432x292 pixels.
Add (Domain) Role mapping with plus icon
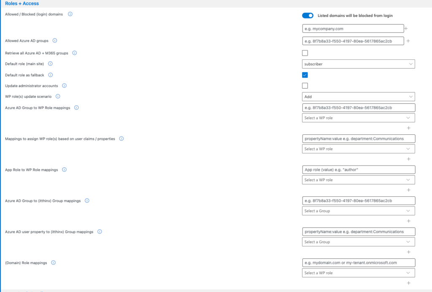tap(408, 283)
